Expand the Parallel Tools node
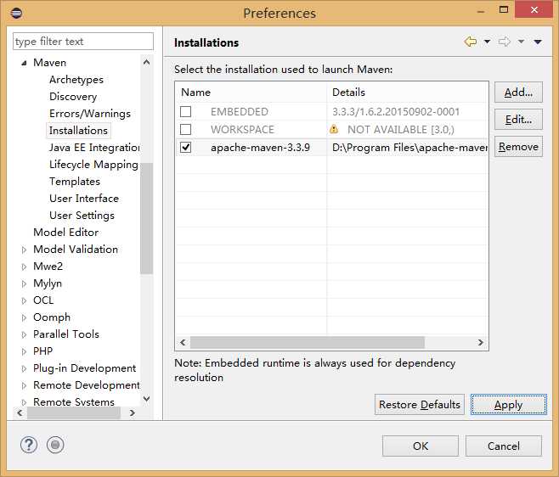Screen dimensions: 559x477 click(x=24, y=335)
